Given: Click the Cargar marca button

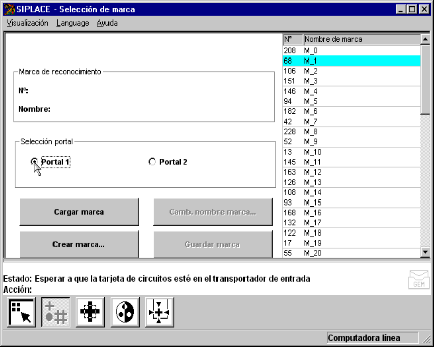Looking at the screenshot, I should (x=79, y=212).
